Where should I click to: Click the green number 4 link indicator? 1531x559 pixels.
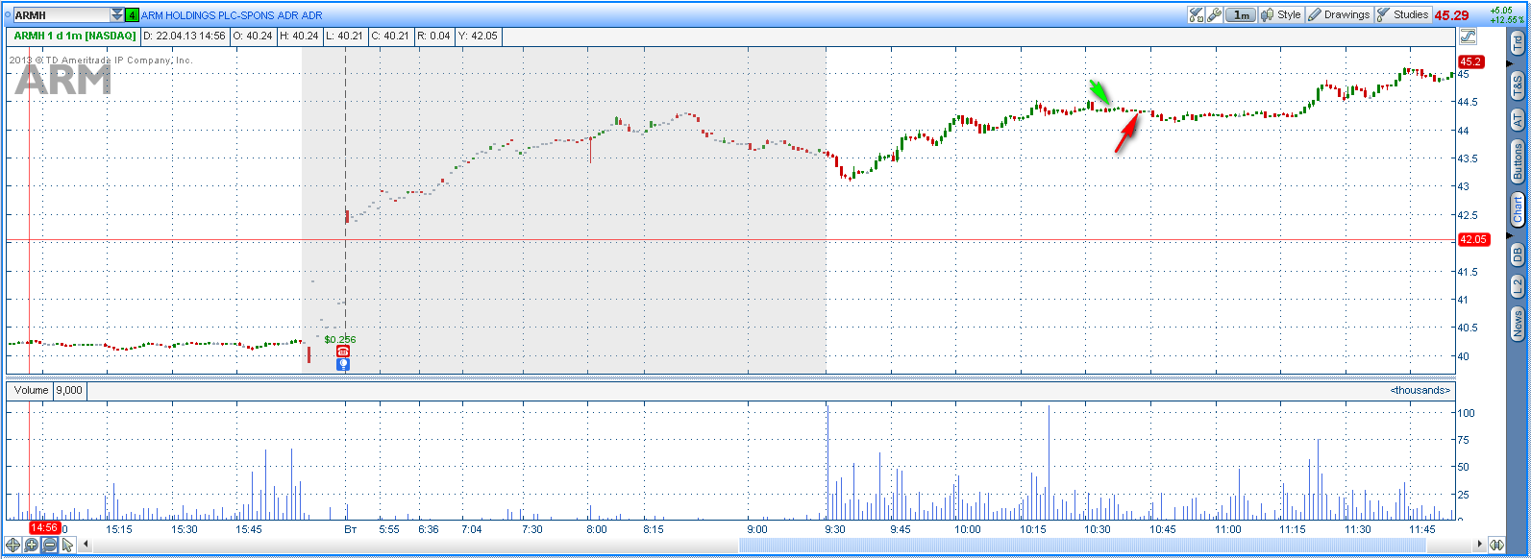click(132, 15)
